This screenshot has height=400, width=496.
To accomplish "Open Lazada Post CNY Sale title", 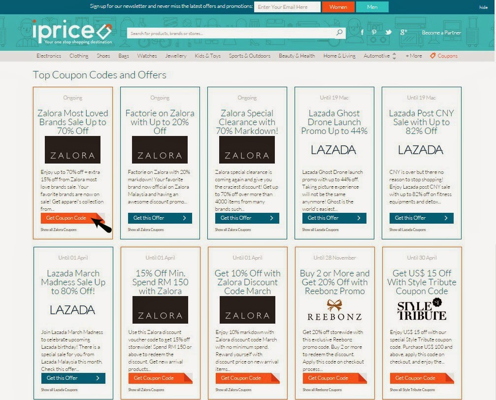I will [421, 122].
